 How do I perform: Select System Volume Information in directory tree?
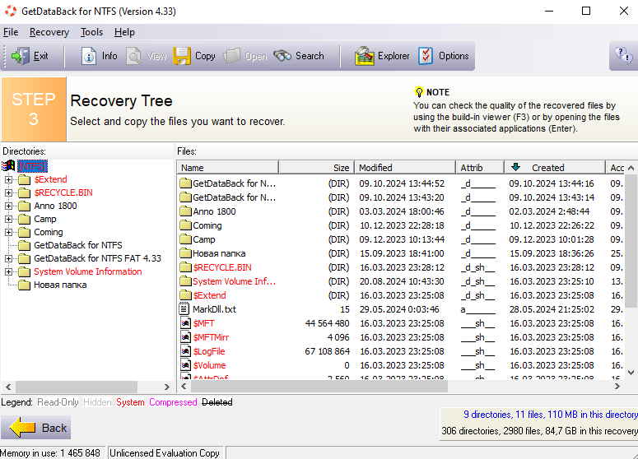pyautogui.click(x=88, y=271)
